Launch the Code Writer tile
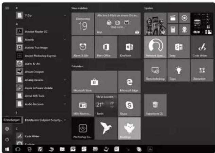215x153 pixels. [202, 47]
